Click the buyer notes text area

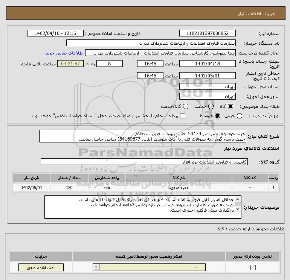[x=143, y=207]
